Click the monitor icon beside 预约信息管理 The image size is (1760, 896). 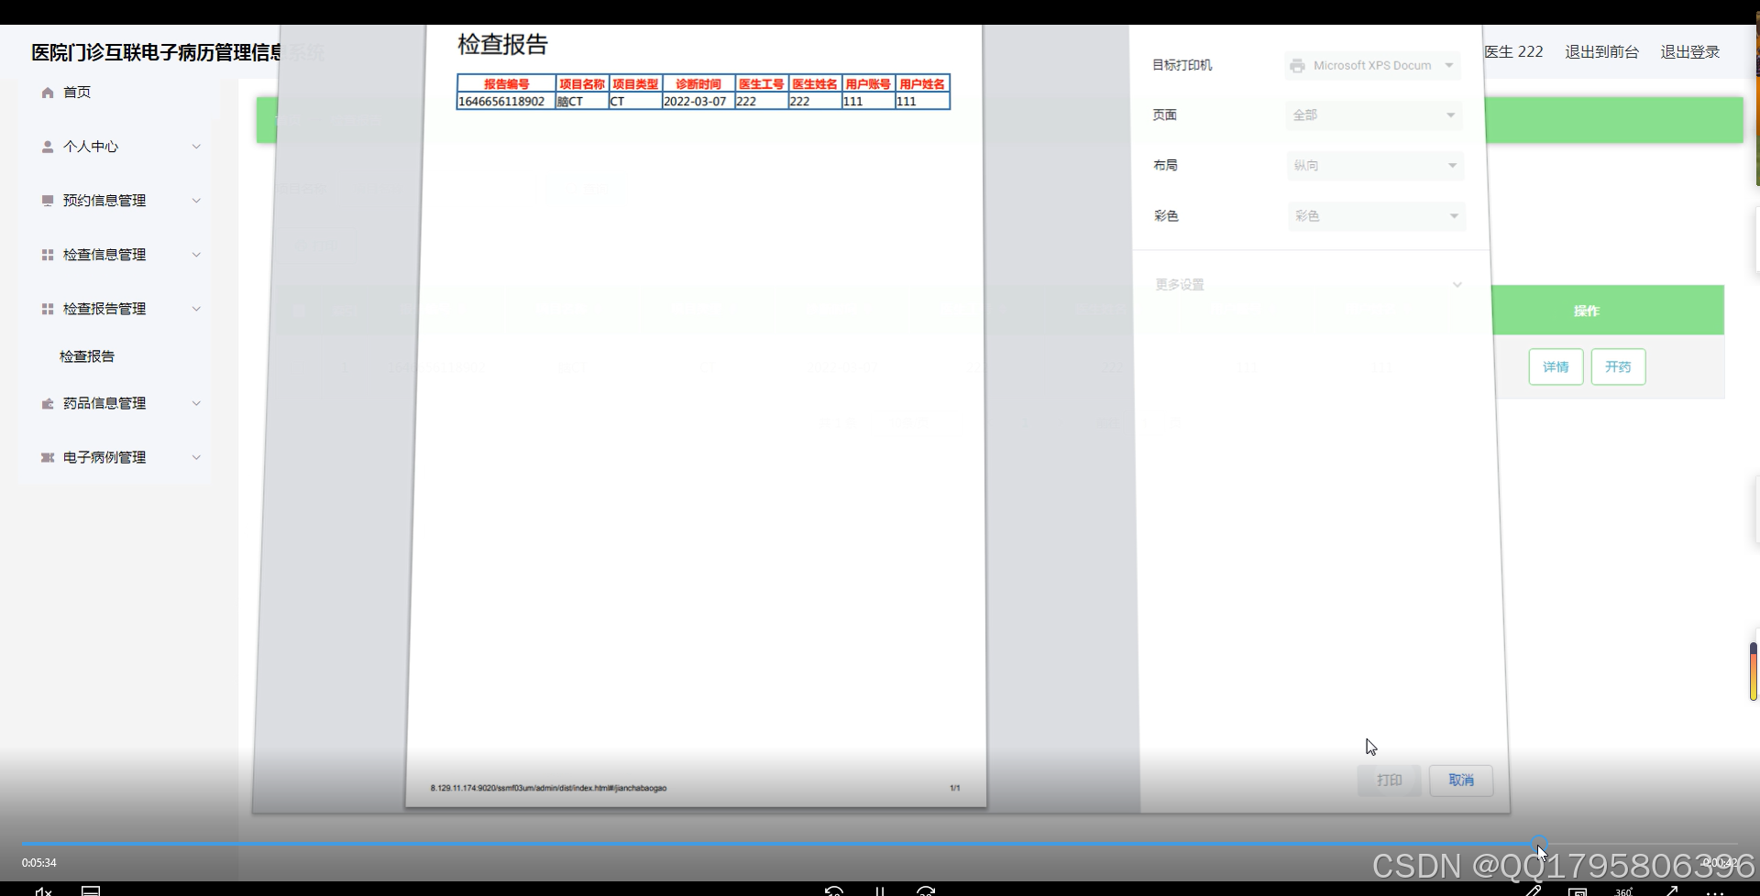tap(48, 201)
